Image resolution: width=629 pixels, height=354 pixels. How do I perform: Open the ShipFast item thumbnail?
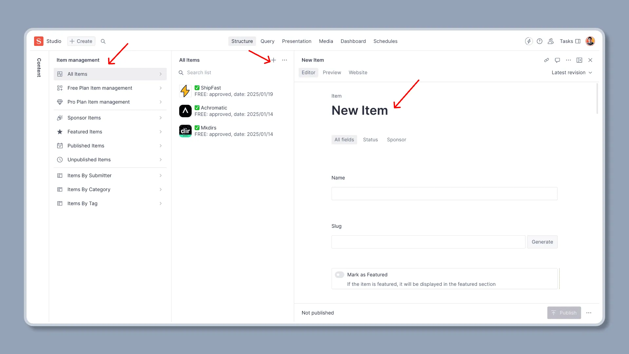click(185, 91)
